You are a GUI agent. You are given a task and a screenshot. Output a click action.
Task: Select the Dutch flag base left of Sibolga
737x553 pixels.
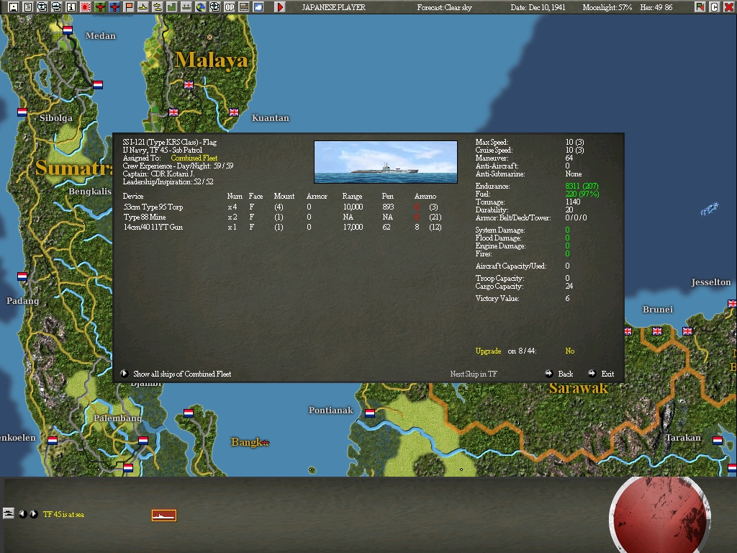pyautogui.click(x=22, y=112)
